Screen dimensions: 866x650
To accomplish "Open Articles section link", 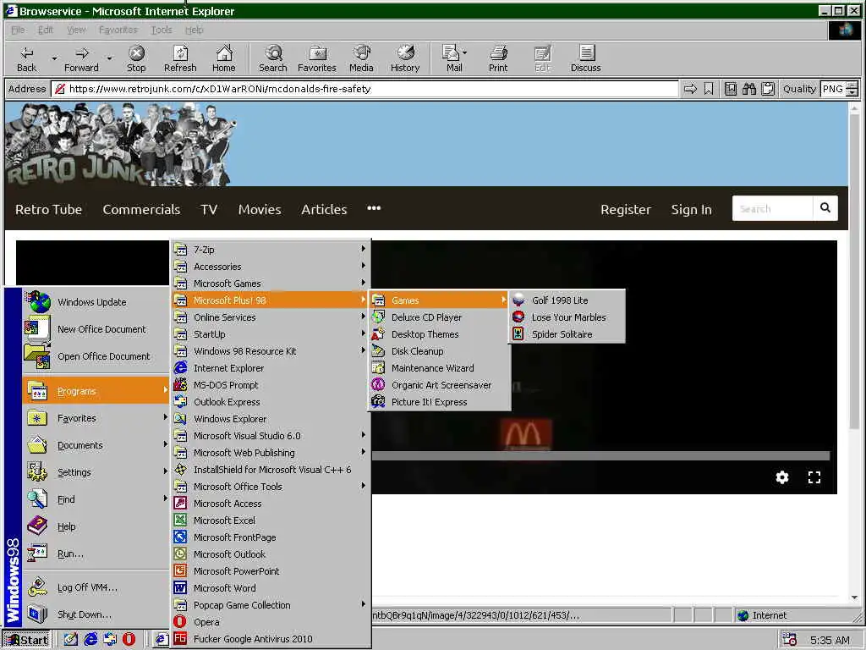I will pyautogui.click(x=324, y=210).
